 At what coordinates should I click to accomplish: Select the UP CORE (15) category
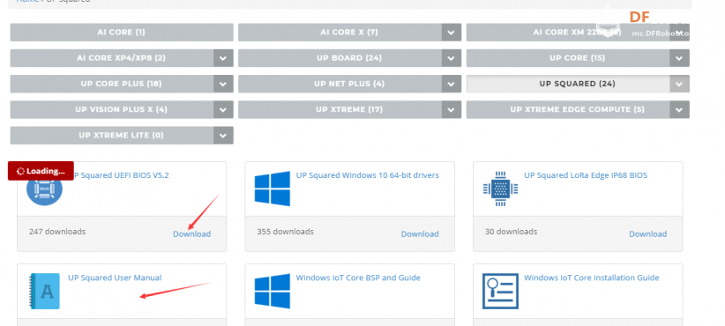pos(568,58)
